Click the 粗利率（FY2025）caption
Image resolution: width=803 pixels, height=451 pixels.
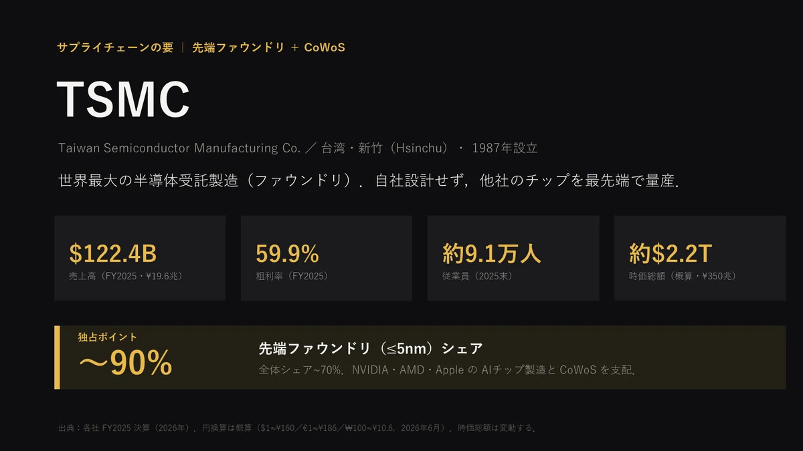[292, 275]
